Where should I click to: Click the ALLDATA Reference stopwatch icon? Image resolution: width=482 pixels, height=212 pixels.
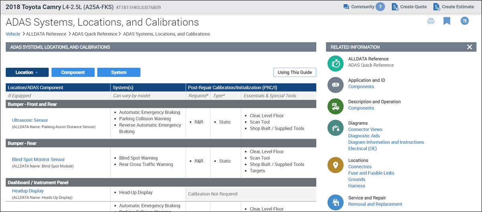(x=336, y=63)
